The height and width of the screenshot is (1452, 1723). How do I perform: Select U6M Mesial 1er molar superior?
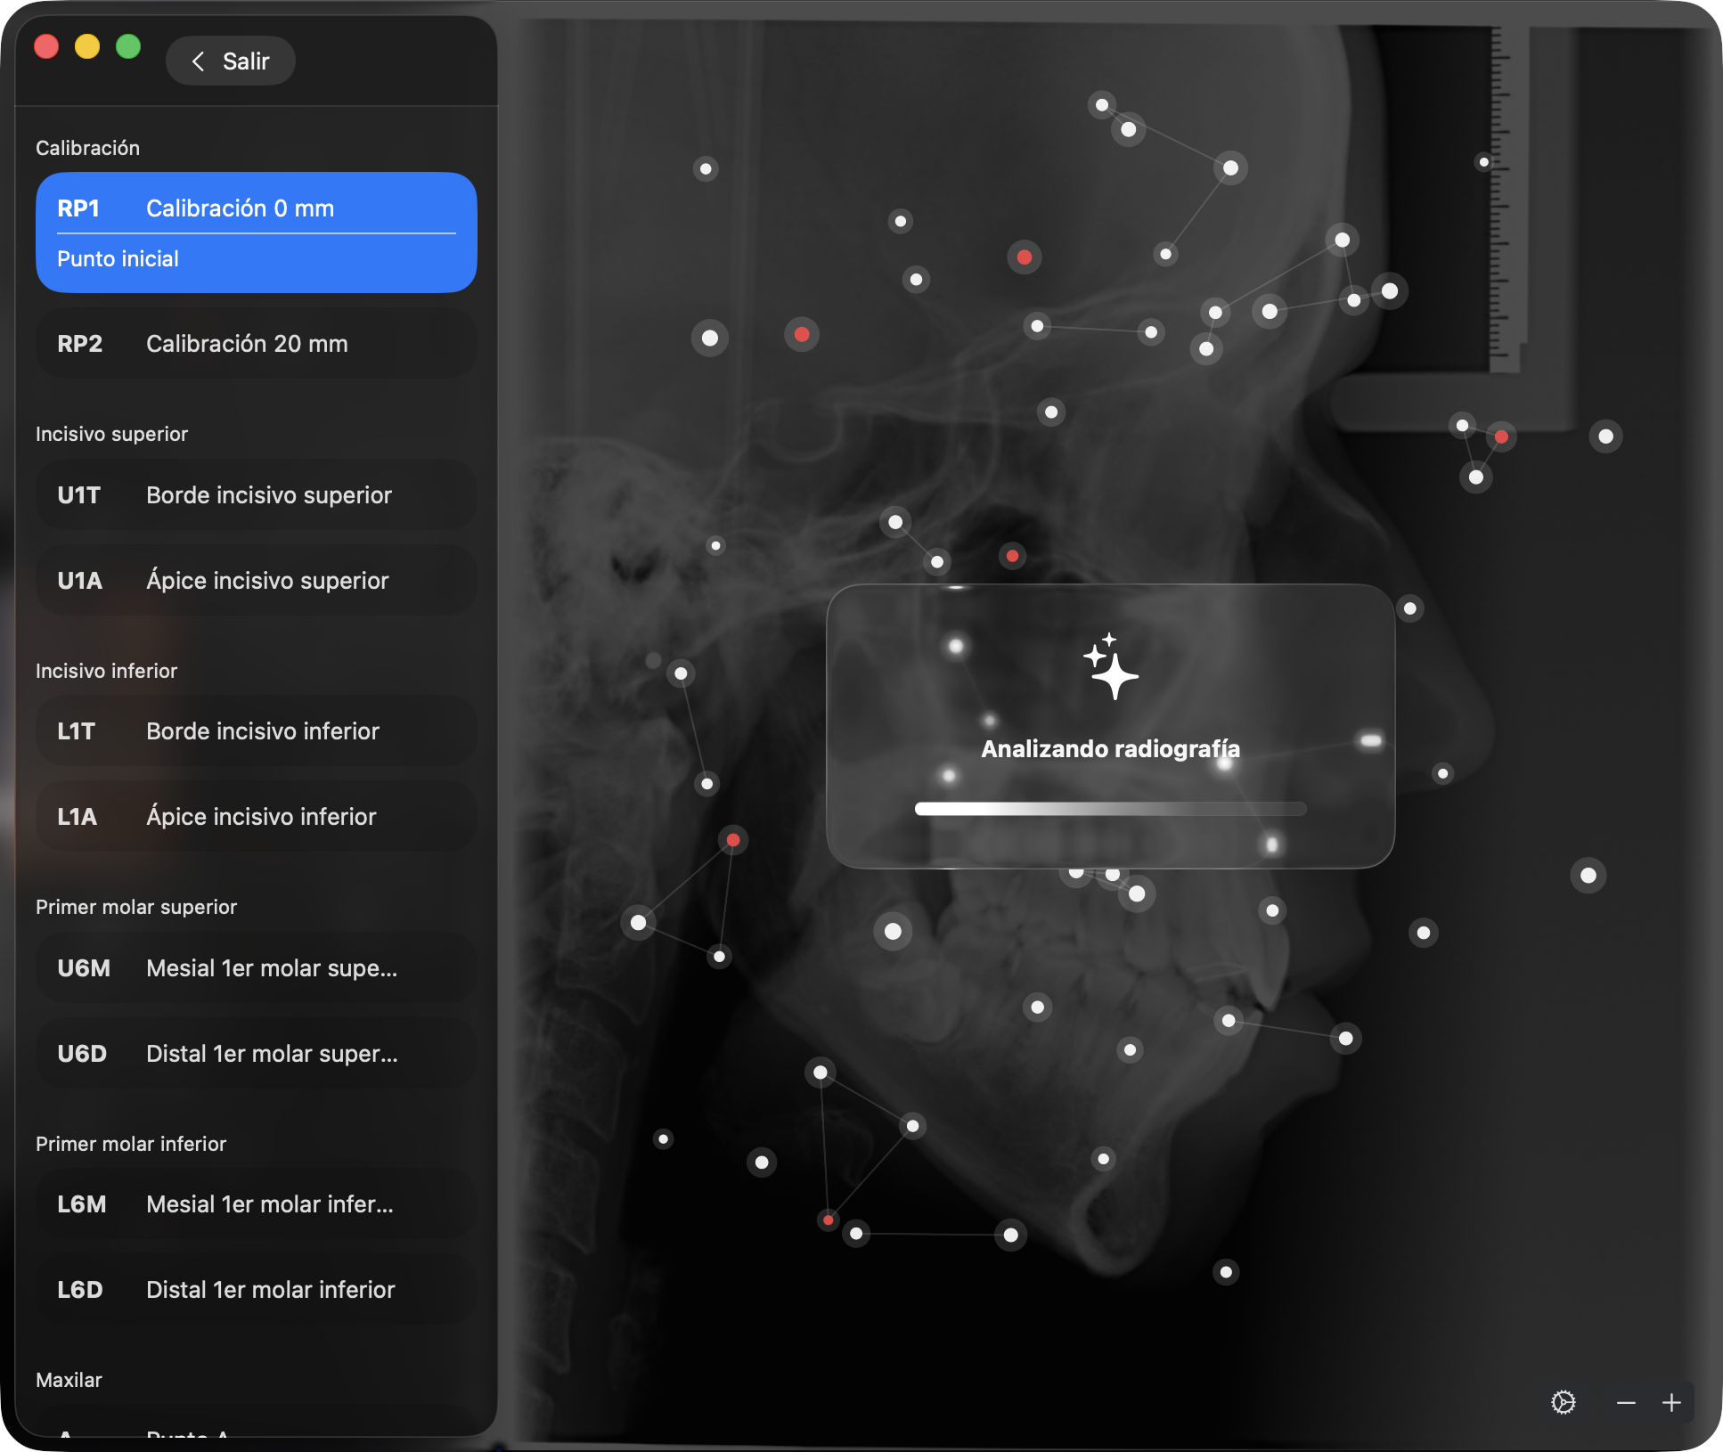coord(257,968)
